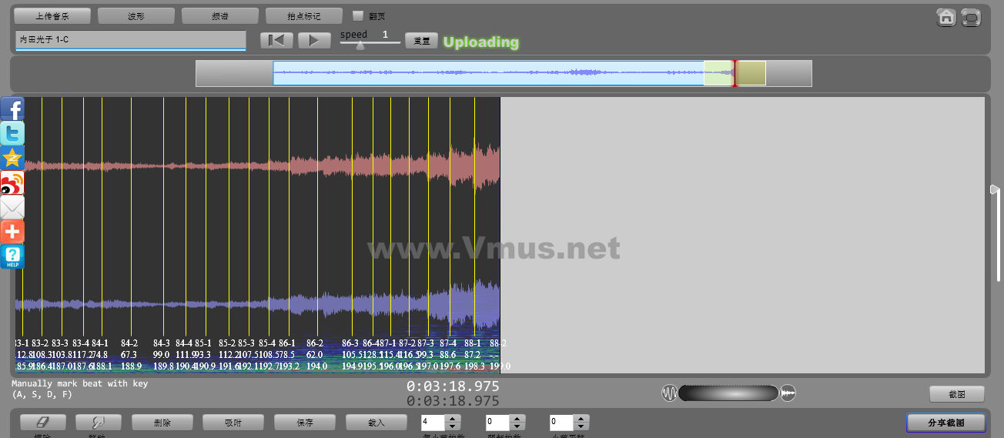Viewport: 1004px width, 438px height.
Task: Increase the third stepper value
Action: [582, 419]
